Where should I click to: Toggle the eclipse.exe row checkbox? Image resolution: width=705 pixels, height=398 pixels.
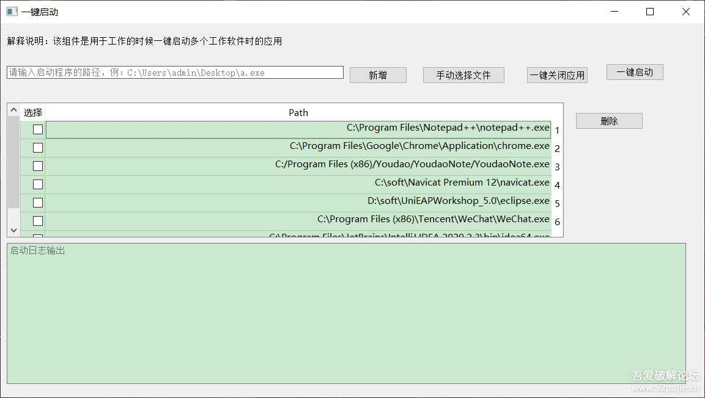[x=38, y=203]
